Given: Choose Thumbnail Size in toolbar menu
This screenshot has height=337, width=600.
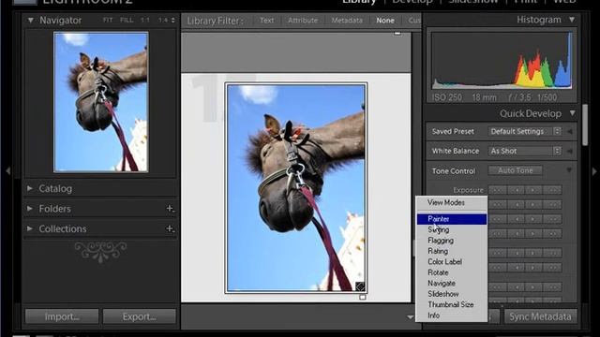Looking at the screenshot, I should pos(452,304).
